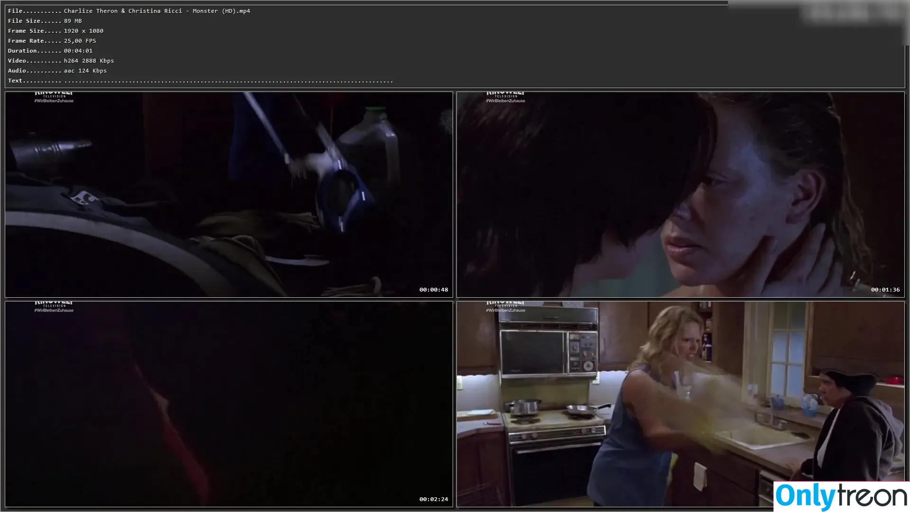Viewport: 910px width, 512px height.
Task: Select the frame thumbnail timestamped 00:00:48
Action: (229, 195)
